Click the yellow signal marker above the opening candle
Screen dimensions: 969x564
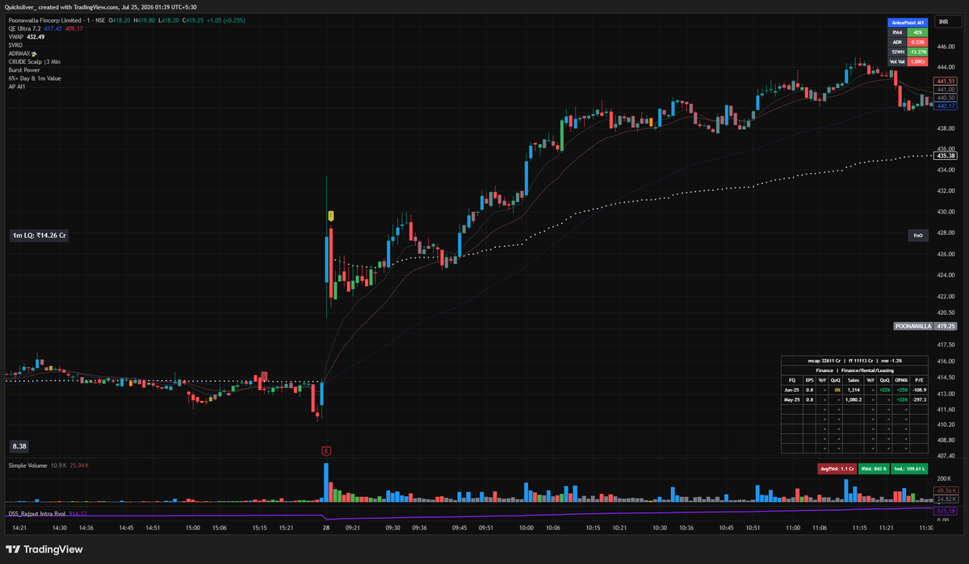tap(330, 215)
